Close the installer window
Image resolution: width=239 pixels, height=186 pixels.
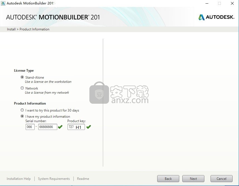click(x=232, y=3)
